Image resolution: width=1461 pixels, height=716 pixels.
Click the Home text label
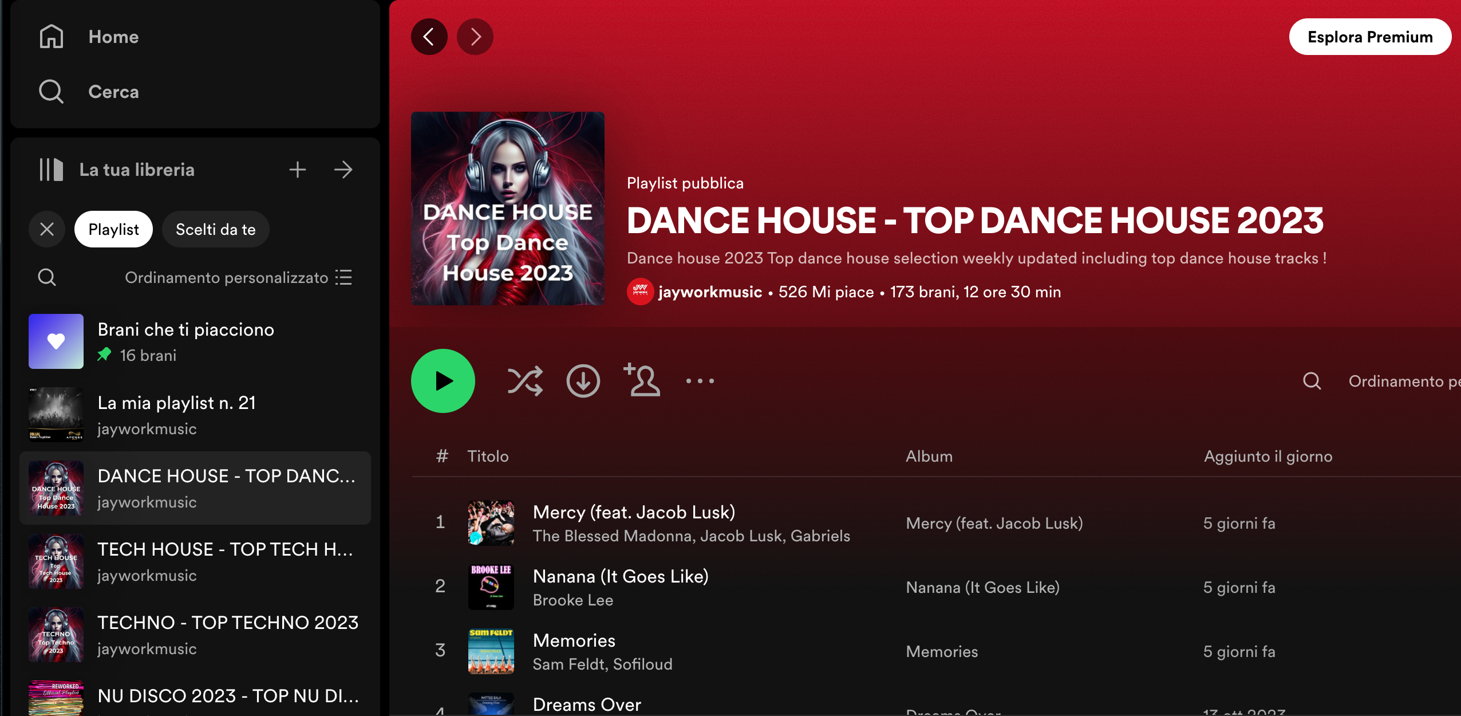coord(113,37)
